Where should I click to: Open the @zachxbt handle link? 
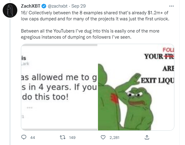[59, 6]
